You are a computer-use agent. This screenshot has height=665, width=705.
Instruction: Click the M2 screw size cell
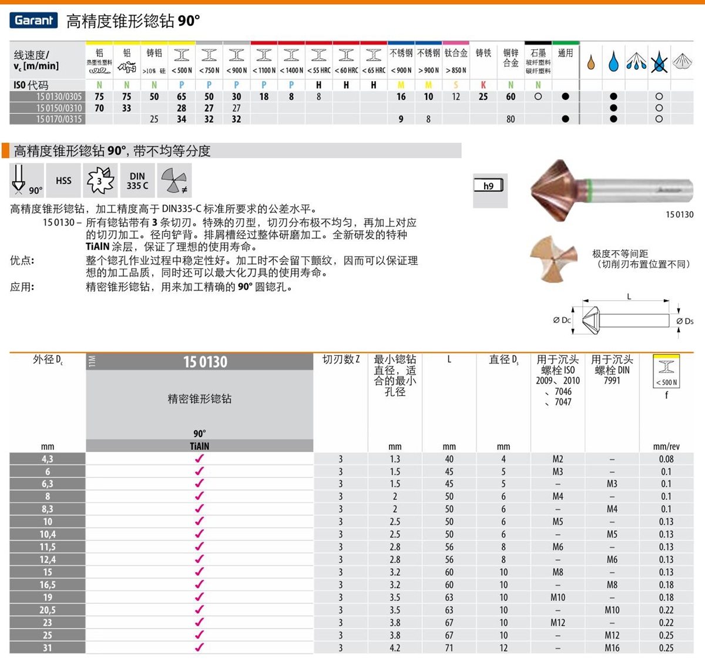tap(558, 459)
